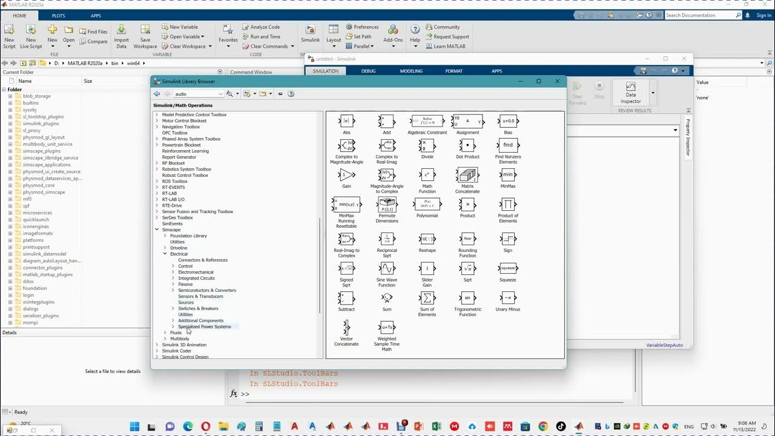Image resolution: width=775 pixels, height=436 pixels.
Task: Collapse the Simscape tree node
Action: pyautogui.click(x=157, y=230)
